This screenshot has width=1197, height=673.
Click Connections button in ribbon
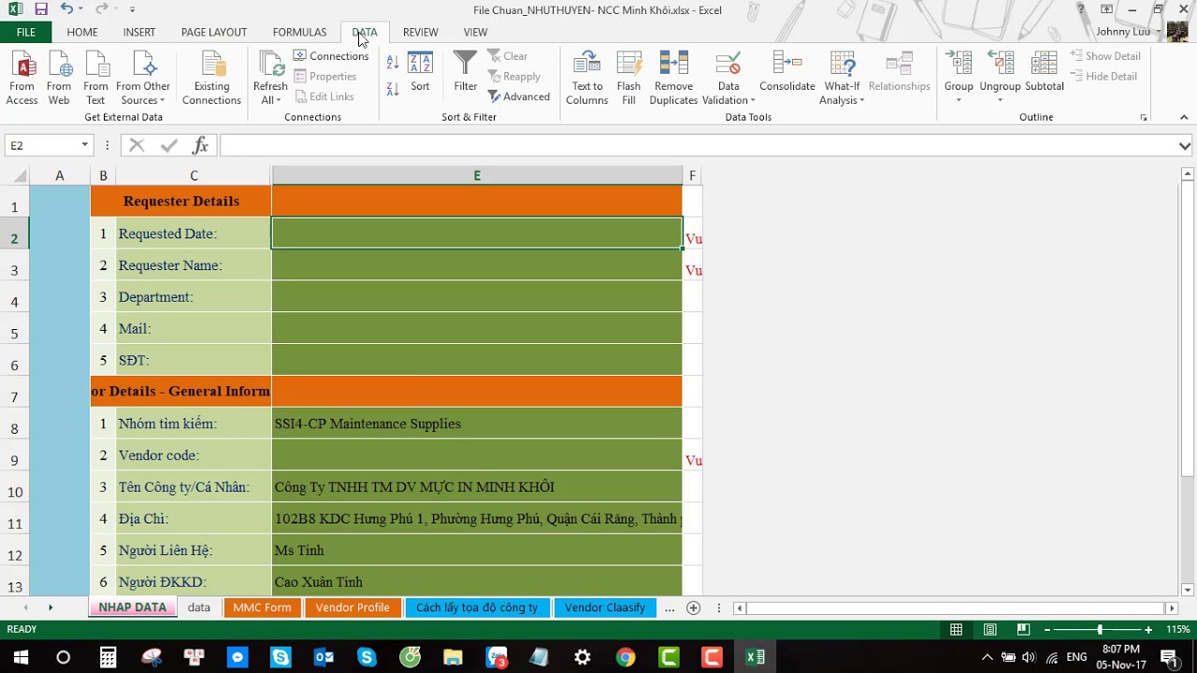(x=331, y=56)
